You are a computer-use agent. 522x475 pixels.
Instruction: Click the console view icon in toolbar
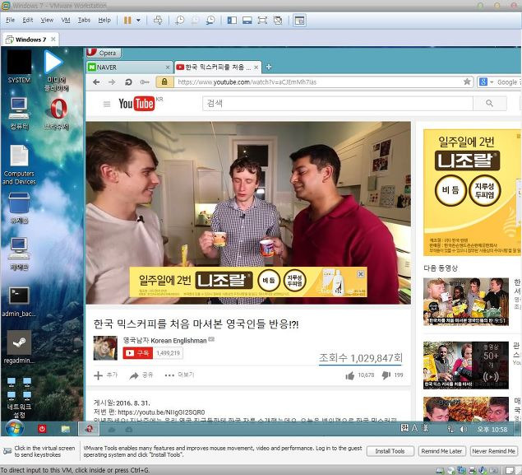pyautogui.click(x=299, y=21)
